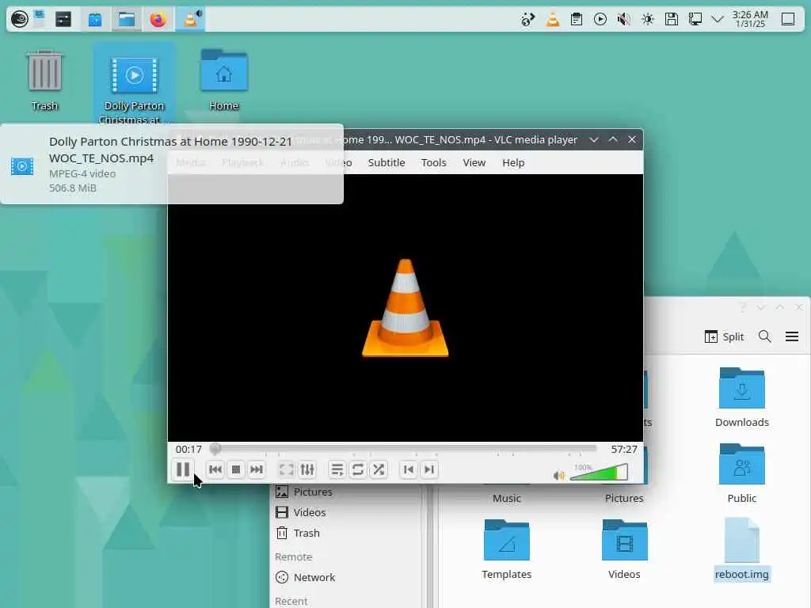Pause playback in VLC
Image resolution: width=811 pixels, height=608 pixels.
point(183,469)
